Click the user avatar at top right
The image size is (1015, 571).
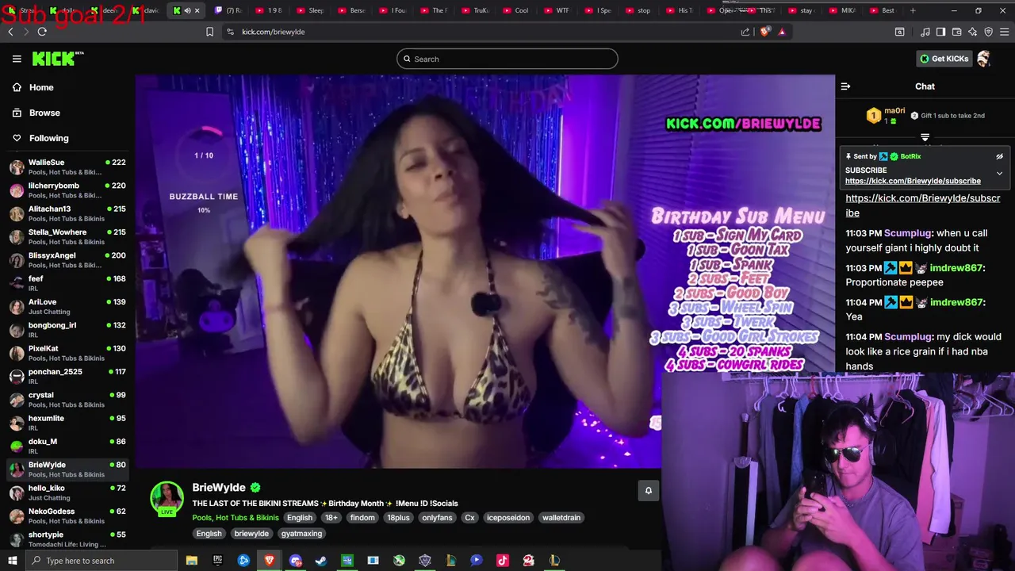tap(983, 59)
